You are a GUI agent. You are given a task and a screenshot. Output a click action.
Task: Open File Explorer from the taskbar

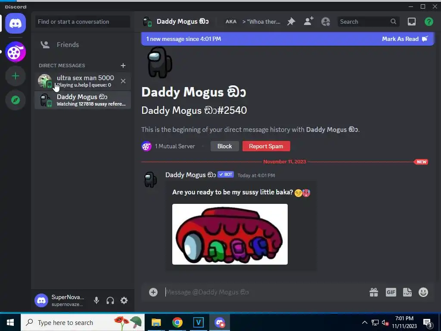(x=156, y=322)
